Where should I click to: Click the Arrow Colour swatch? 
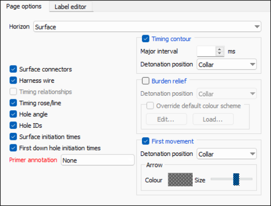click(180, 180)
